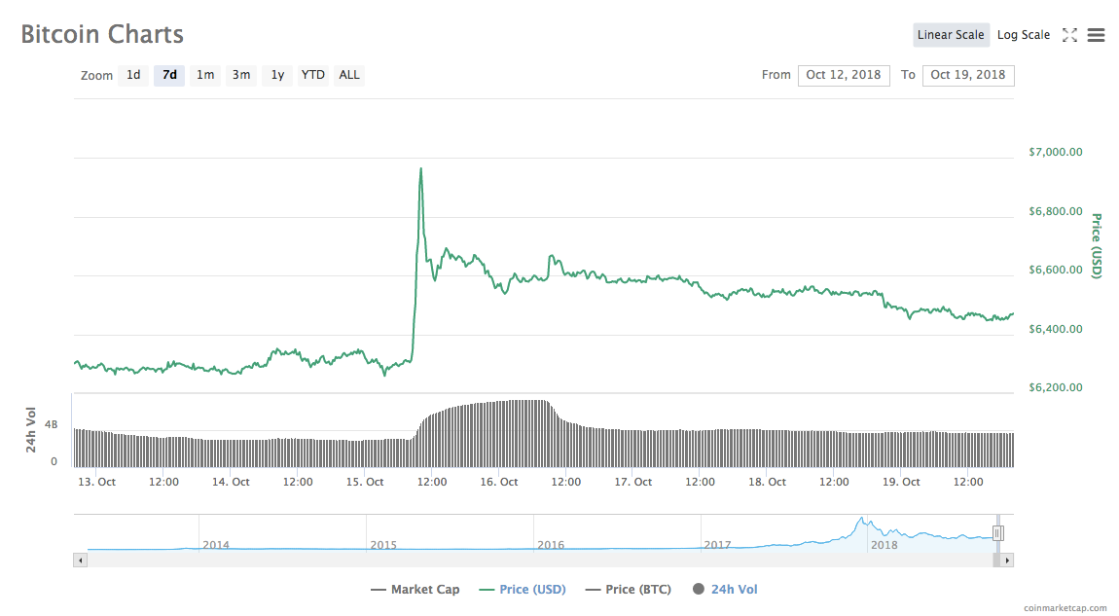Open the chart hamburger menu
Image resolution: width=1119 pixels, height=616 pixels.
click(x=1097, y=35)
